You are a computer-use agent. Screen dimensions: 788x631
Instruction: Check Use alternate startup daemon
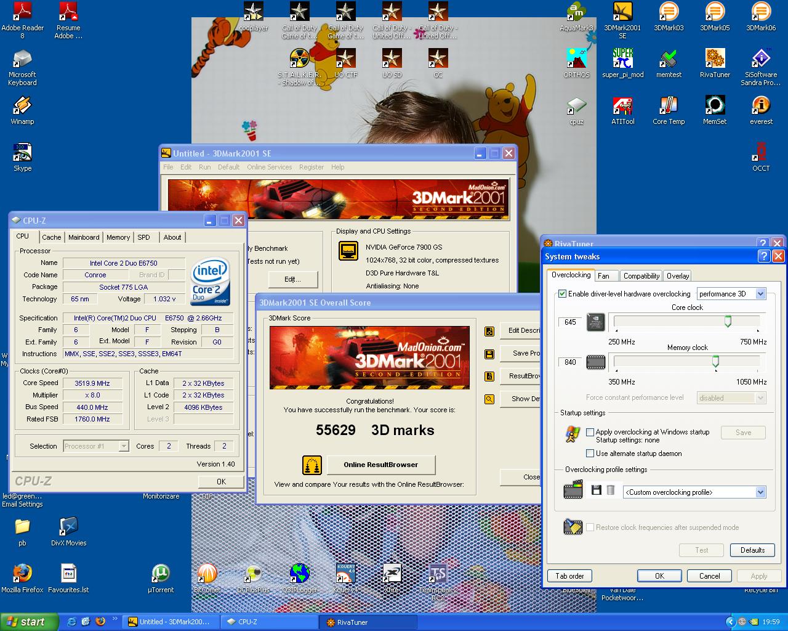(x=590, y=454)
